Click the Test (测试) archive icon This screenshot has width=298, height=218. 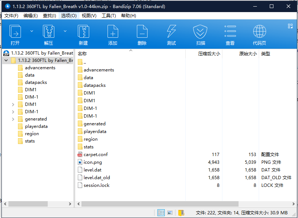coord(171,32)
